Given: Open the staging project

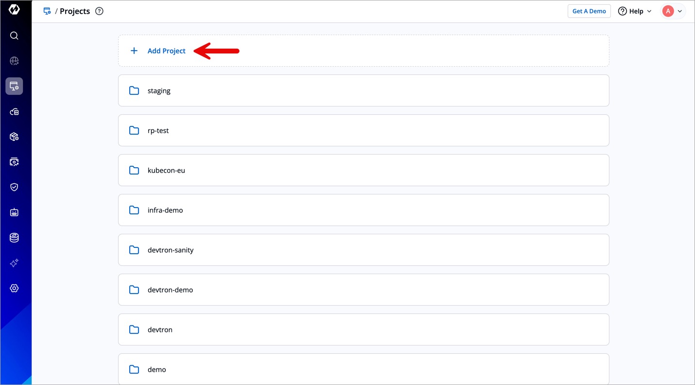Looking at the screenshot, I should [x=159, y=91].
